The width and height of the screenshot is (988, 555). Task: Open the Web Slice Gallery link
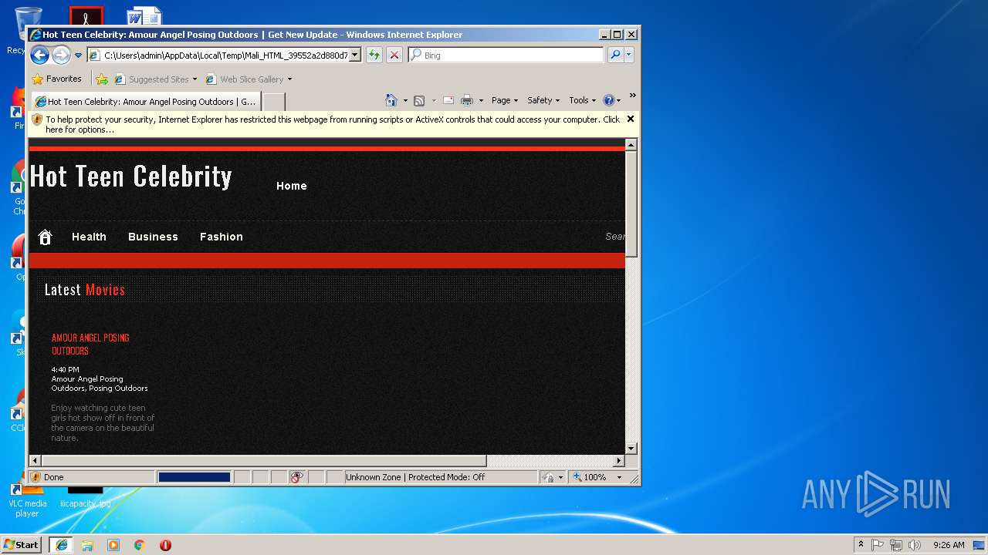[249, 79]
